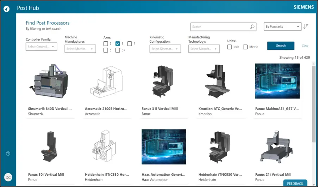Click the Post Hub header title
Image resolution: width=318 pixels, height=187 pixels.
point(28,8)
